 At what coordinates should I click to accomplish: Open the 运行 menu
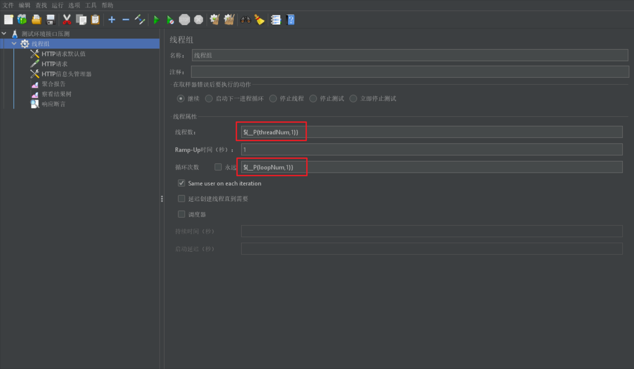click(x=57, y=5)
